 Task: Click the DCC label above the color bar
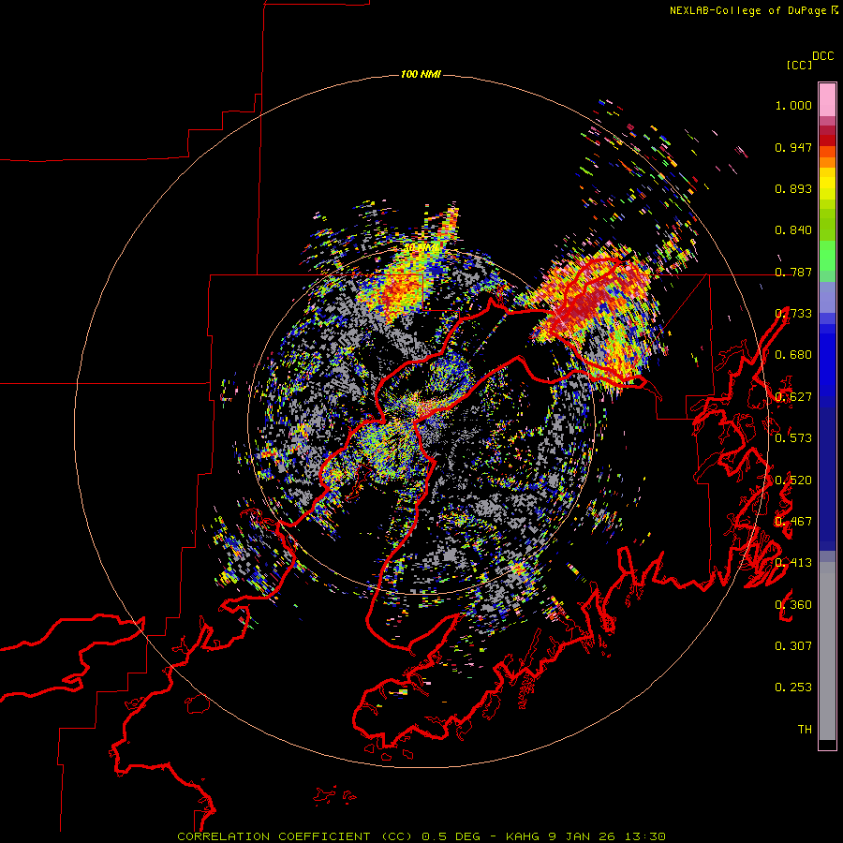[823, 56]
